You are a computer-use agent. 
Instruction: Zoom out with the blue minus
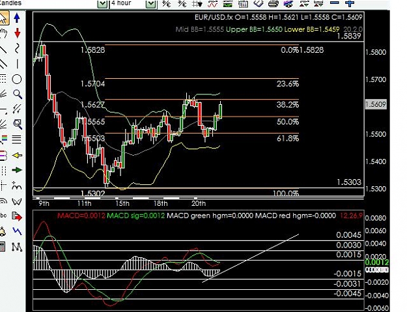coord(335,3)
